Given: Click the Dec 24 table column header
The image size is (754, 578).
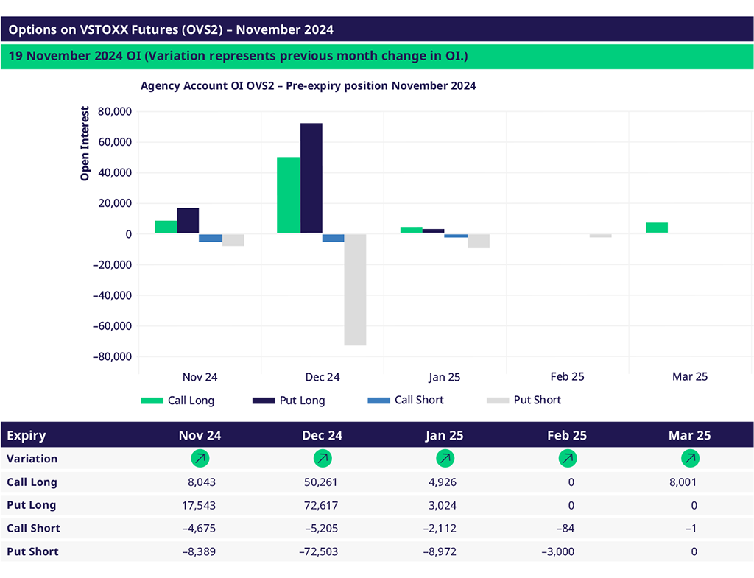Looking at the screenshot, I should click(x=323, y=435).
